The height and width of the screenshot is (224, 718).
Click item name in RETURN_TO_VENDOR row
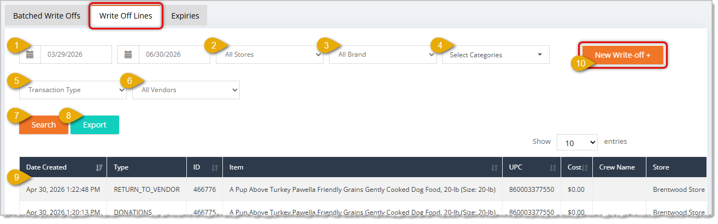tap(362, 189)
